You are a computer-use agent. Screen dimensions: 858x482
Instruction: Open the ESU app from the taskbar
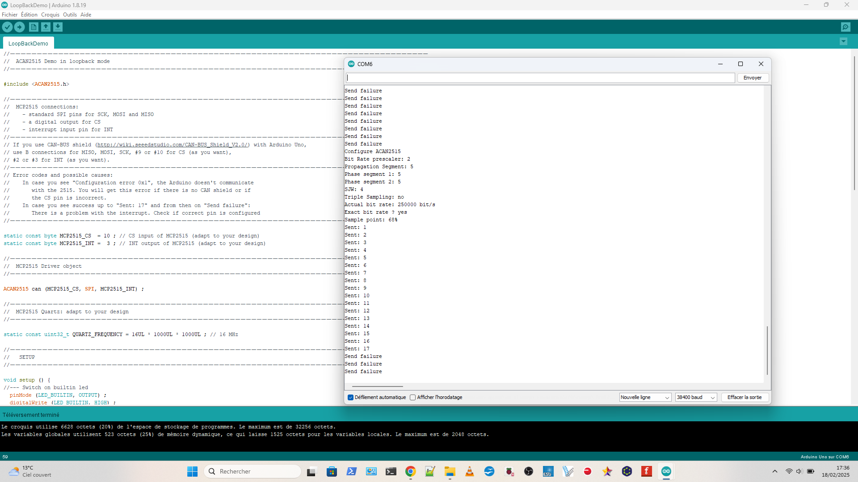(x=548, y=471)
